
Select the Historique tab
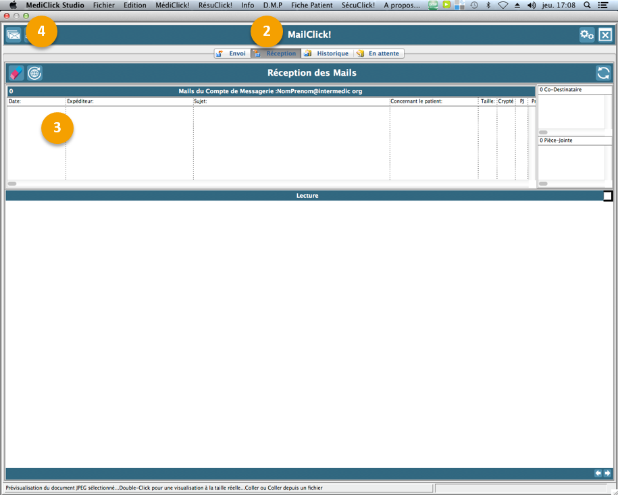click(x=327, y=53)
